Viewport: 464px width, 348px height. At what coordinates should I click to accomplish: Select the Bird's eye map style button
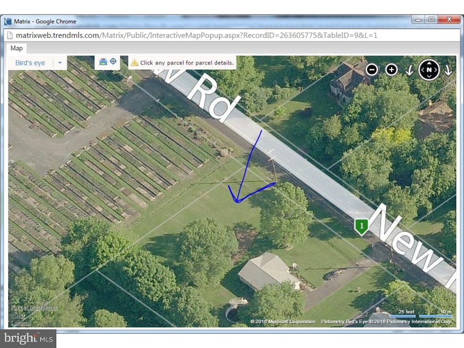[x=30, y=63]
